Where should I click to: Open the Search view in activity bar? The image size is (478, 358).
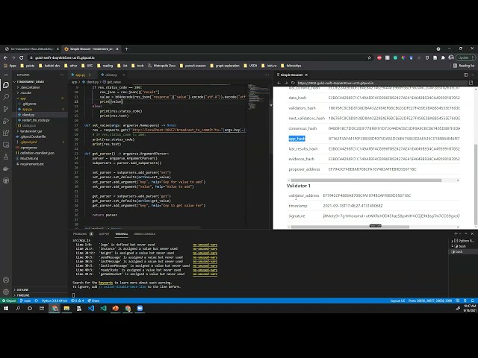(6, 97)
